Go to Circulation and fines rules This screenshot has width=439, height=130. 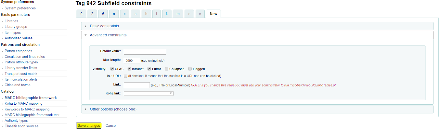click(x=25, y=57)
